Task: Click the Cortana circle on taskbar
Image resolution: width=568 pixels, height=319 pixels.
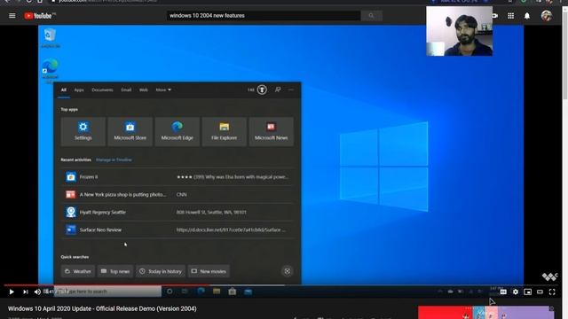Action: tap(170, 292)
